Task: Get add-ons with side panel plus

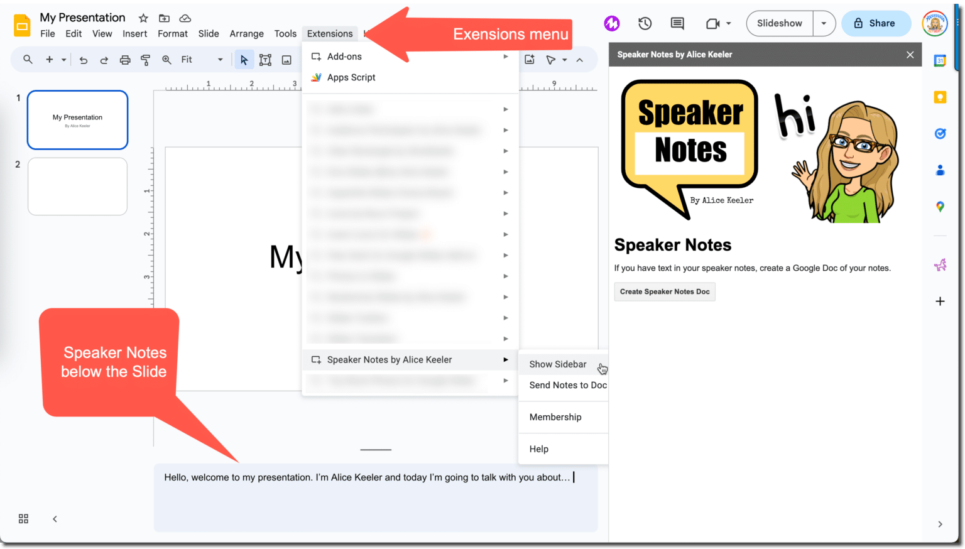Action: pos(940,302)
